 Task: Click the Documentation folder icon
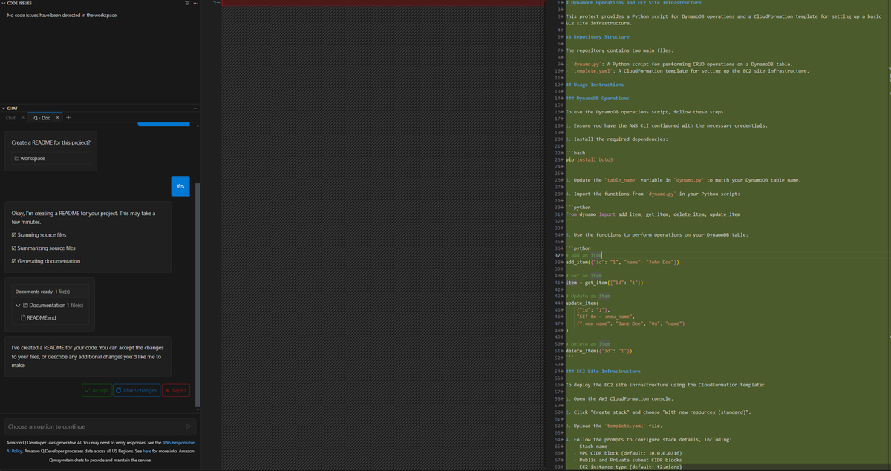point(25,305)
